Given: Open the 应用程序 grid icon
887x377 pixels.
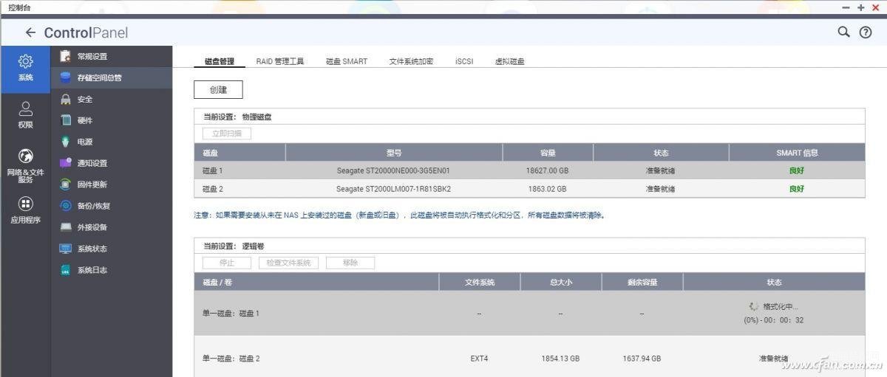Looking at the screenshot, I should (25, 204).
